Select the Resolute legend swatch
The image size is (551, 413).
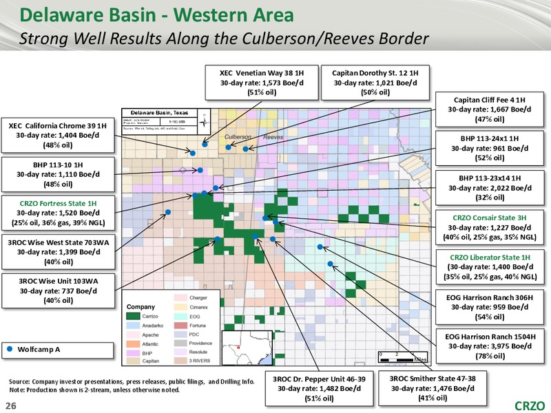click(x=180, y=352)
